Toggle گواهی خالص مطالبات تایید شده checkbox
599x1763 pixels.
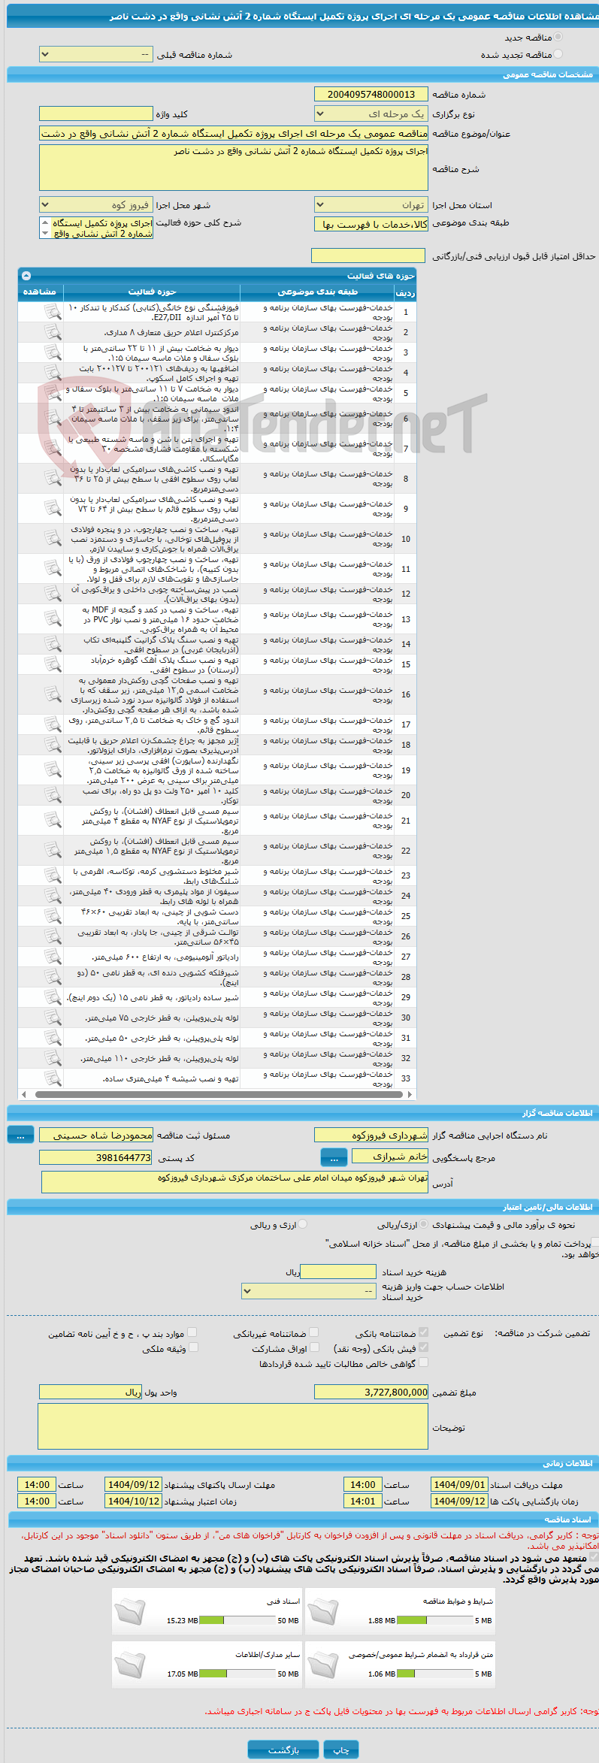tap(423, 1362)
